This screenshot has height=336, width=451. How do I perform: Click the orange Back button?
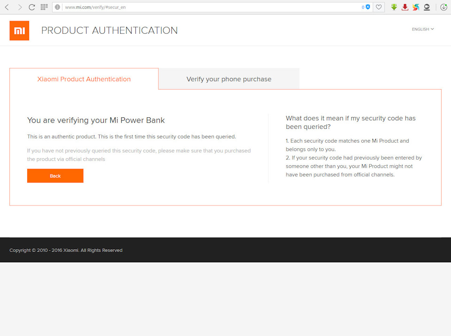point(55,176)
